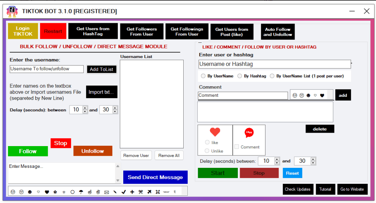Increase bulk module minimum delay of 10
376x203 pixels.
[85, 108]
